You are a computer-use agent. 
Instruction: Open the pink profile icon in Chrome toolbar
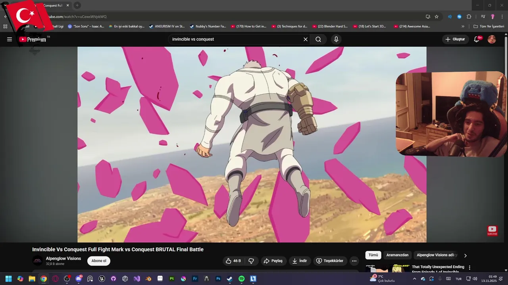(x=493, y=17)
